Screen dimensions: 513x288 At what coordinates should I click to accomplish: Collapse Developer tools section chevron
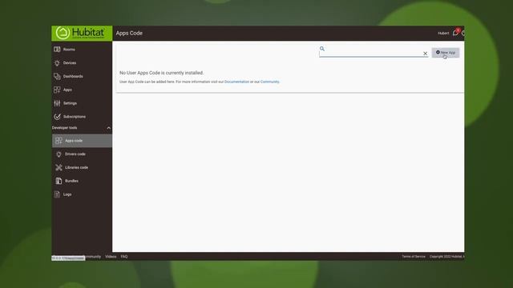point(109,128)
